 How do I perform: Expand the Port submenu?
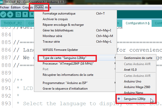coord(75,69)
